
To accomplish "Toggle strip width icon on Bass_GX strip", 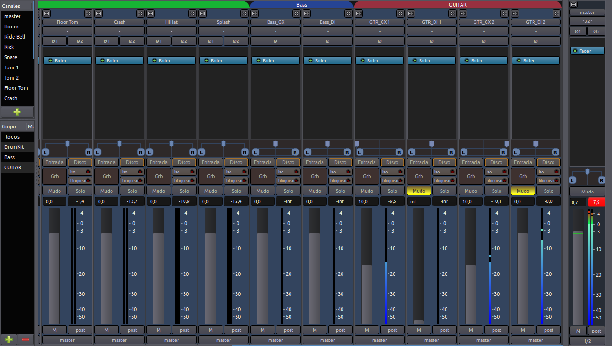I will [255, 13].
